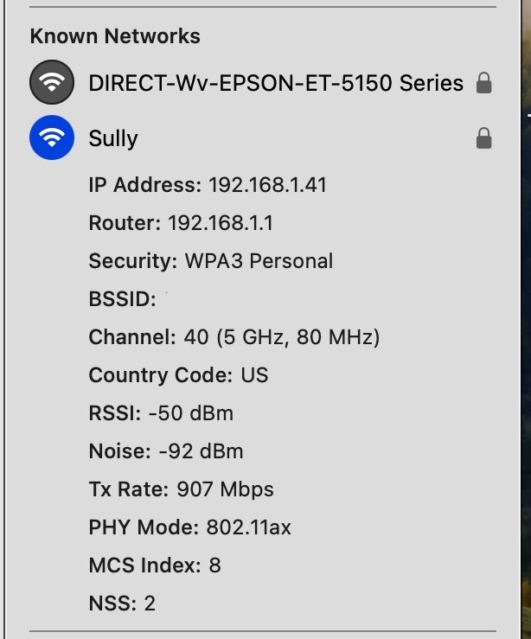Click the Noise -92 dBm row
The height and width of the screenshot is (639, 531).
(x=165, y=451)
